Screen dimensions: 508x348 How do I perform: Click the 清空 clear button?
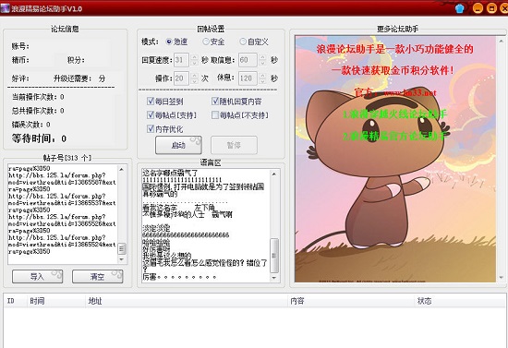pyautogui.click(x=98, y=277)
